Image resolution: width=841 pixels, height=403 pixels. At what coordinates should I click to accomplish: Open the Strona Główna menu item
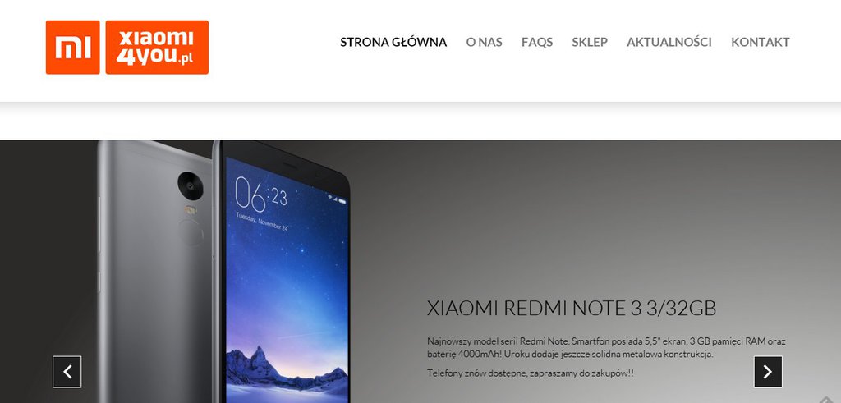[393, 42]
